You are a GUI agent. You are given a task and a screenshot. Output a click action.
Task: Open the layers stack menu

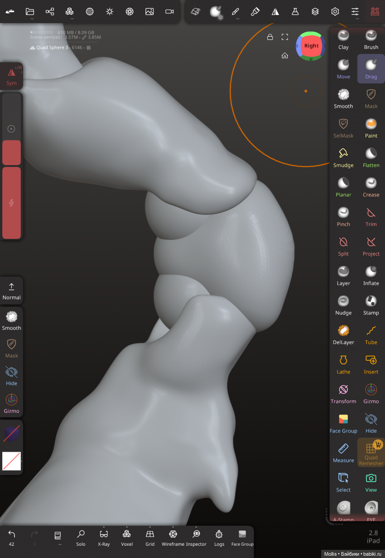pos(315,12)
